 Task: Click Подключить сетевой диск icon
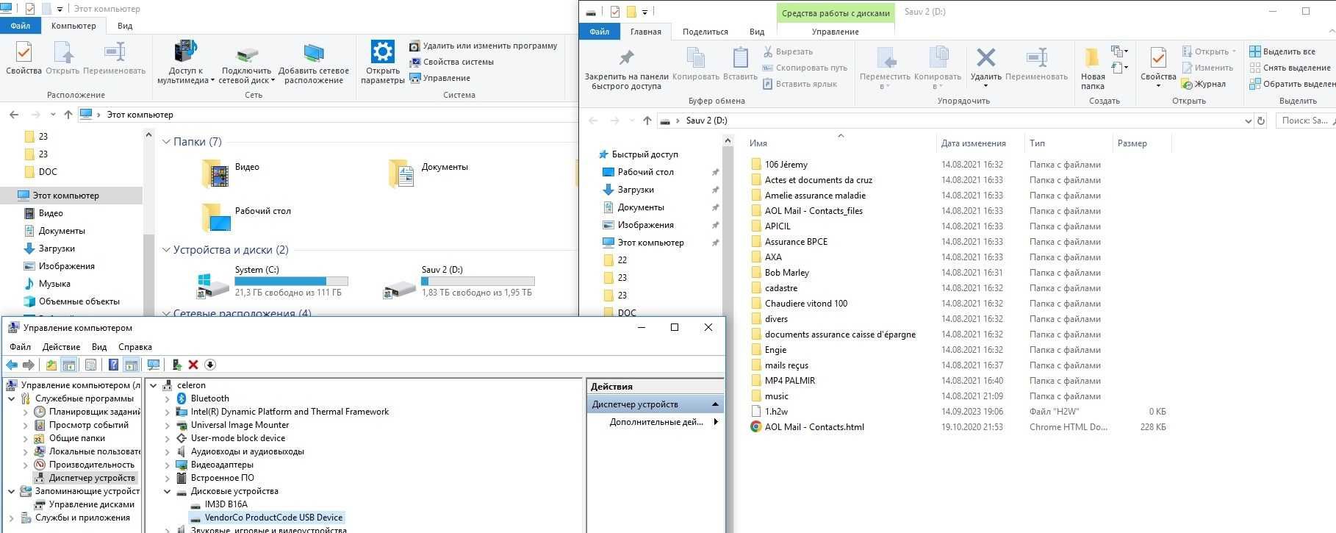tap(247, 55)
